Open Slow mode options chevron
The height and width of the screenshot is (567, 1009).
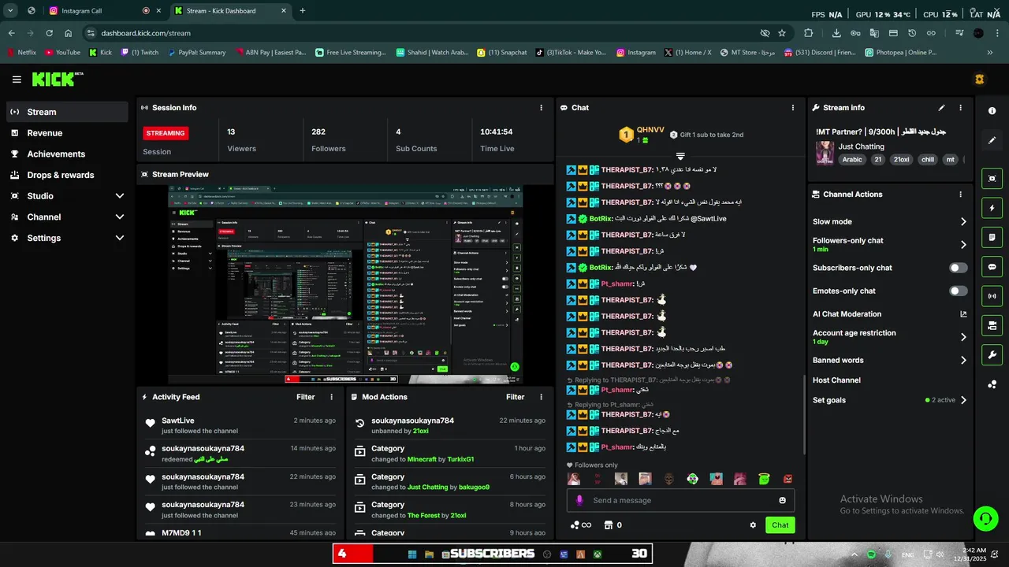click(963, 222)
